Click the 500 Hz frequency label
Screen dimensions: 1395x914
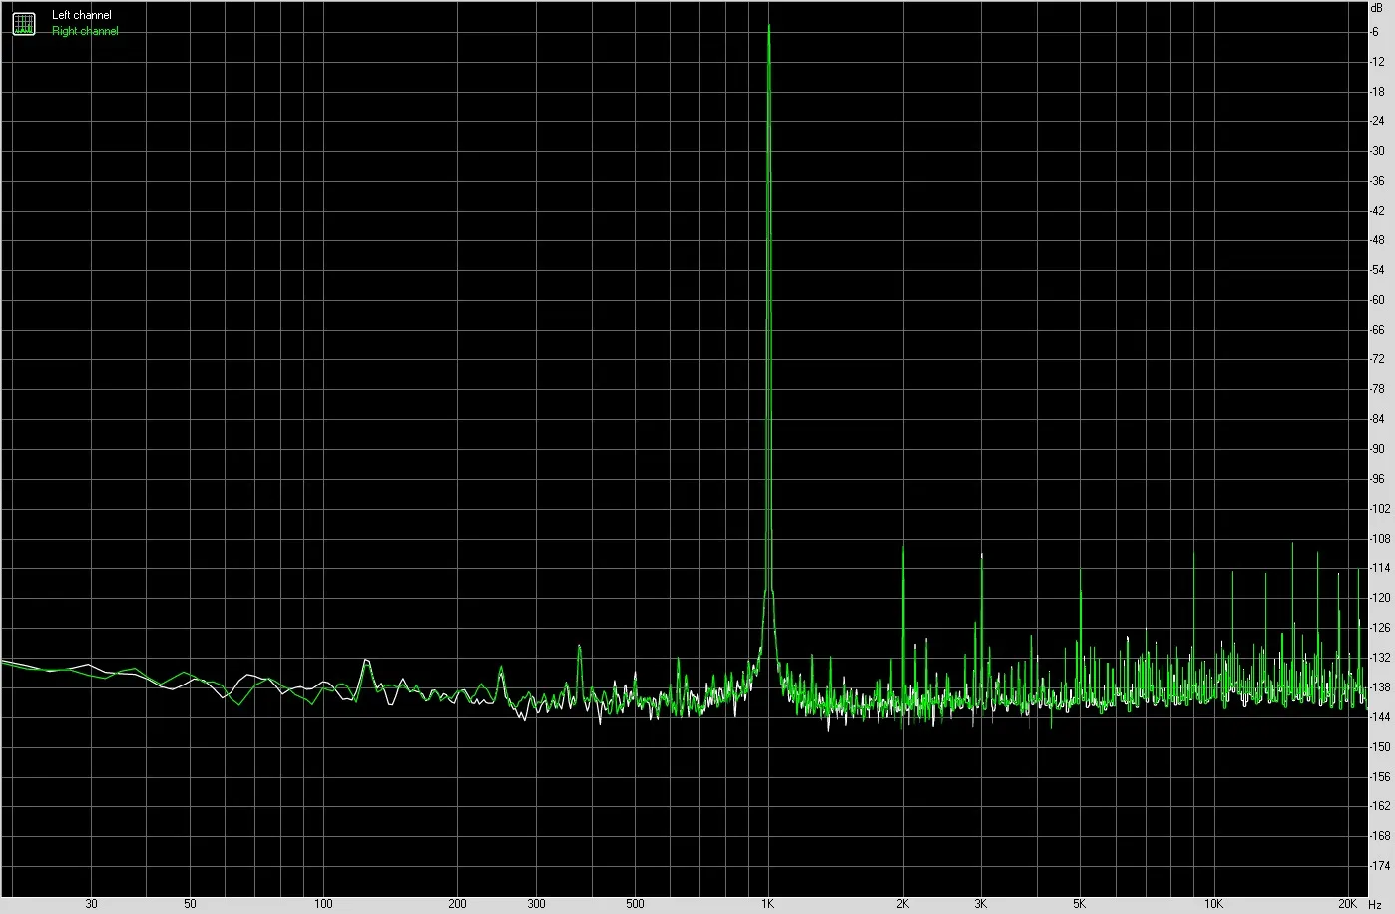tap(635, 904)
